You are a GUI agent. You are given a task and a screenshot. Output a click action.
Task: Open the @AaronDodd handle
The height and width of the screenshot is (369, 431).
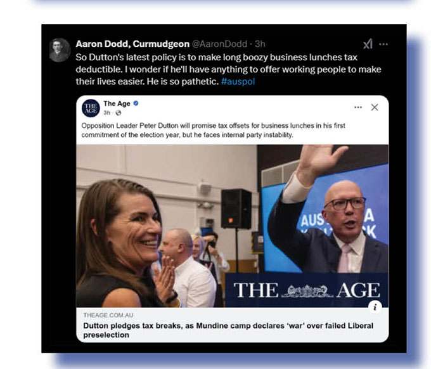219,44
